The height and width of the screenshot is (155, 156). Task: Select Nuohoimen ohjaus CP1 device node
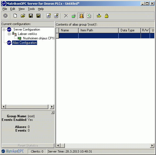point(39,38)
